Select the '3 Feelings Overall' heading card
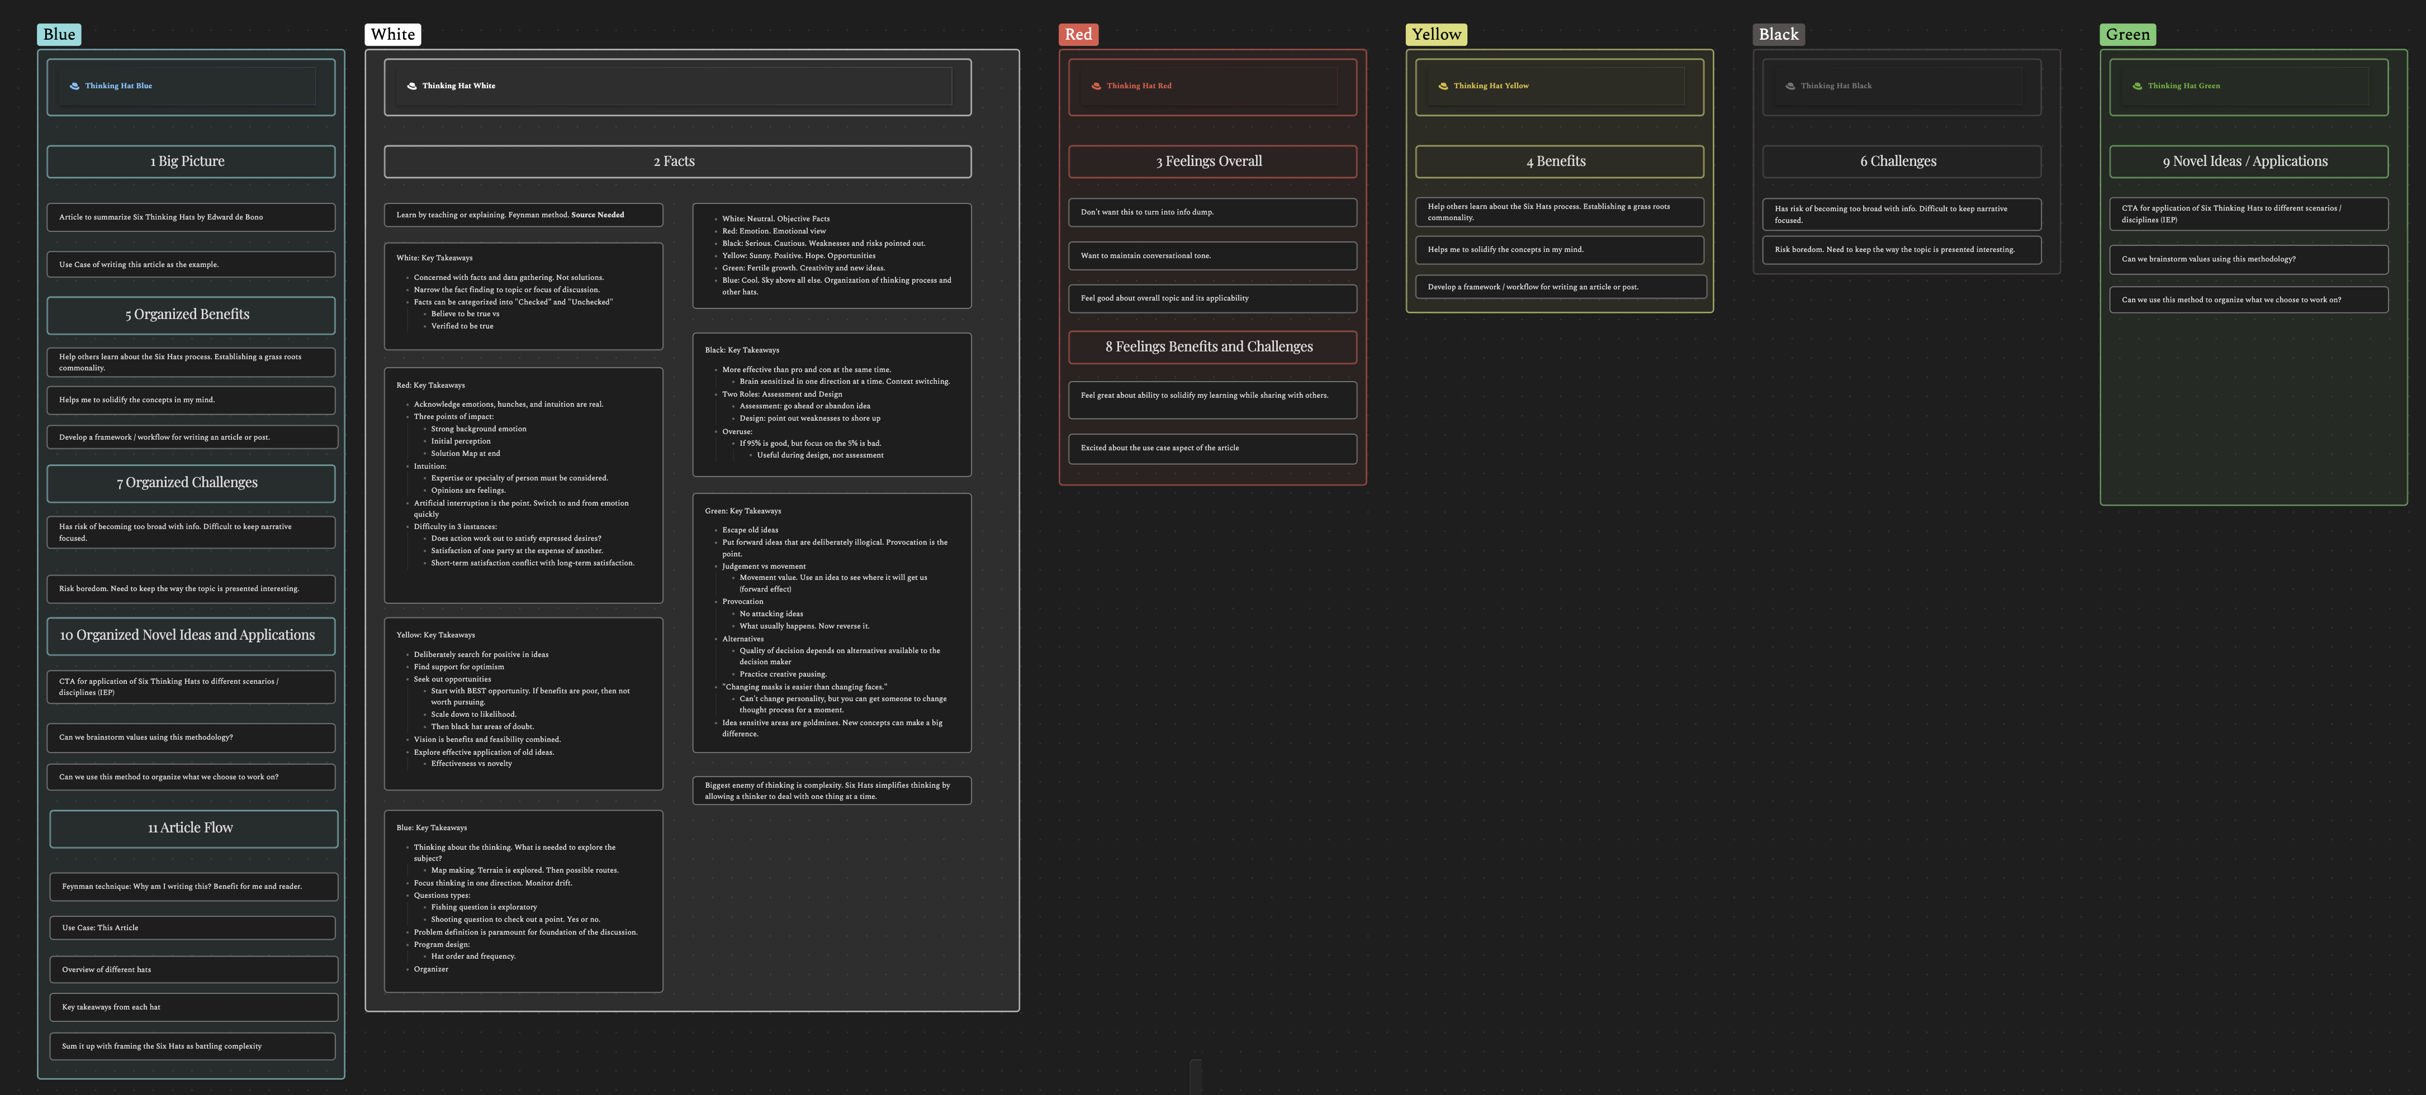2426x1095 pixels. point(1212,161)
